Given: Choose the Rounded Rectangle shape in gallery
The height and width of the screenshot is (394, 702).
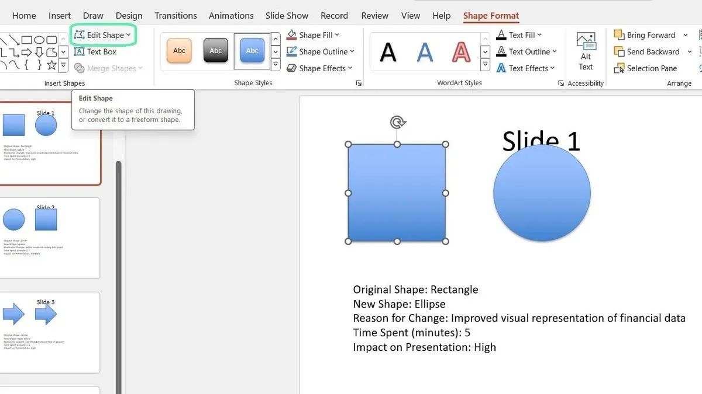Looking at the screenshot, I should point(51,40).
